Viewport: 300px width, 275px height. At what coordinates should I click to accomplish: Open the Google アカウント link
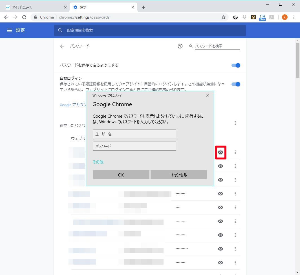point(73,105)
